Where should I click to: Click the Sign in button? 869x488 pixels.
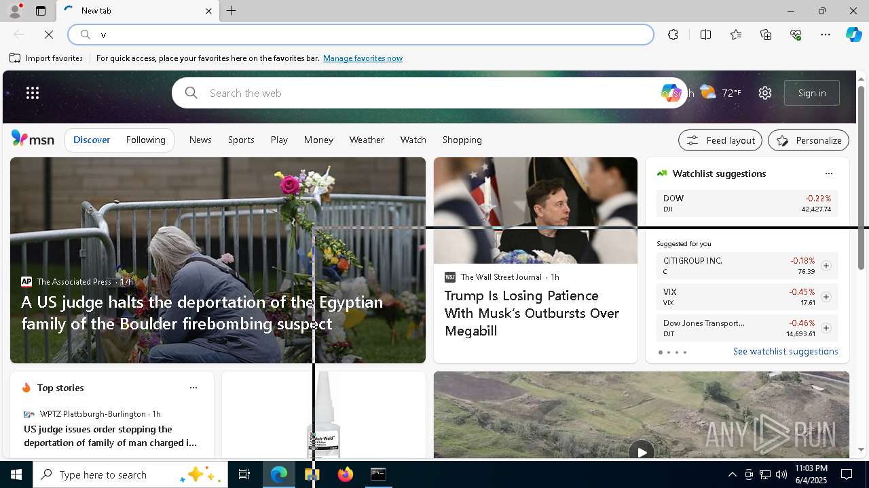tap(812, 93)
